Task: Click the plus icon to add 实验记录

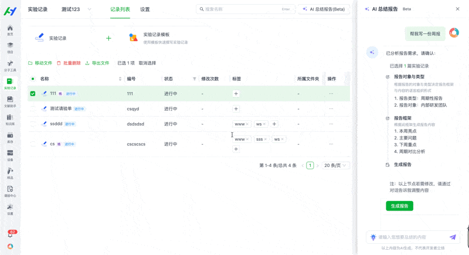Action: click(108, 38)
